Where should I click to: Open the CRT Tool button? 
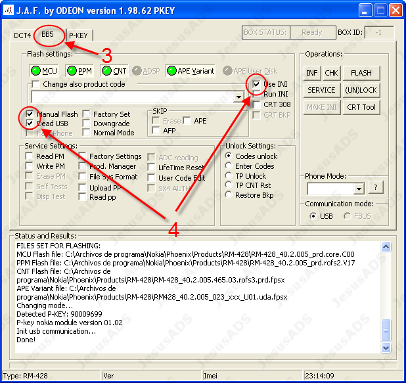pyautogui.click(x=361, y=107)
